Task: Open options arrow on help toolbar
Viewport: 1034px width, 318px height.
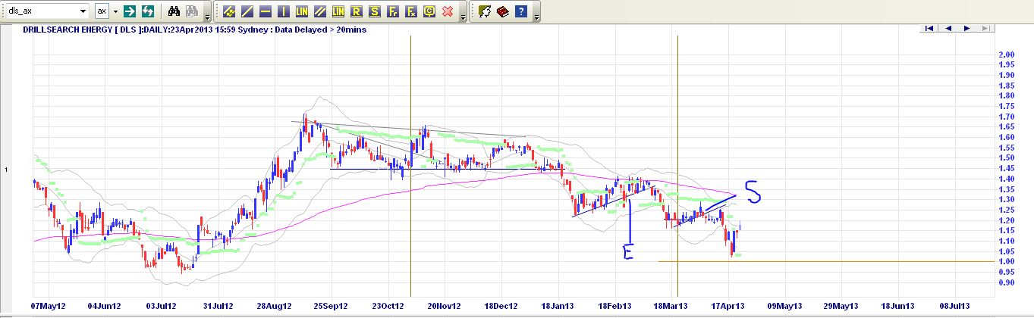Action: [x=536, y=12]
